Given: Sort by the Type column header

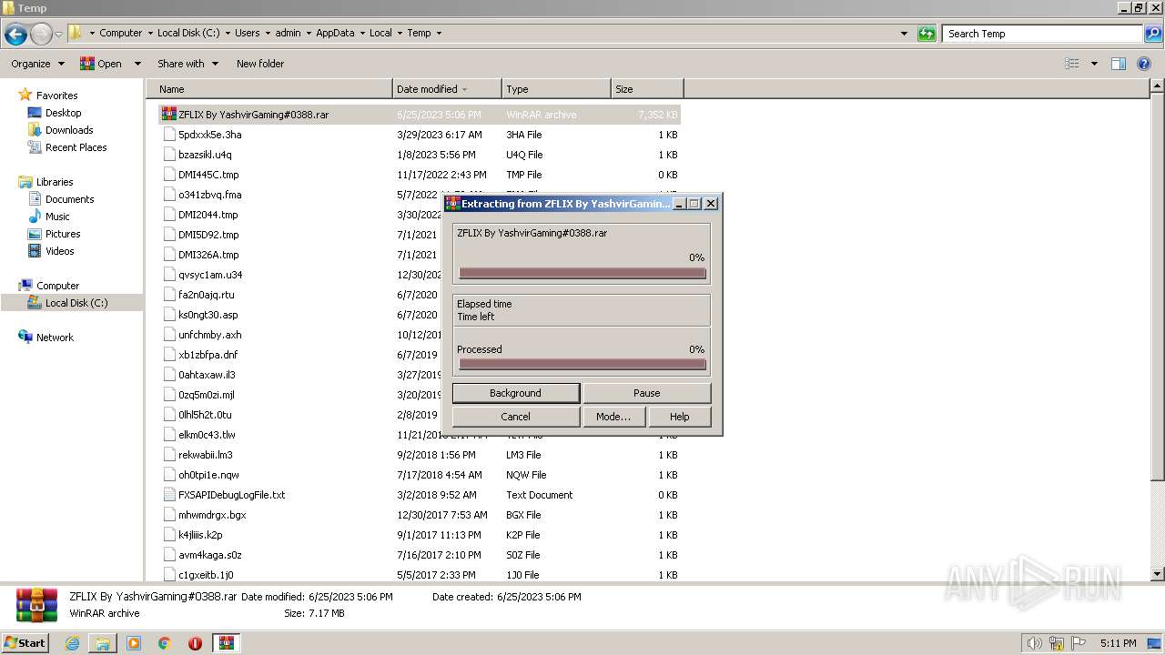Looking at the screenshot, I should (556, 89).
